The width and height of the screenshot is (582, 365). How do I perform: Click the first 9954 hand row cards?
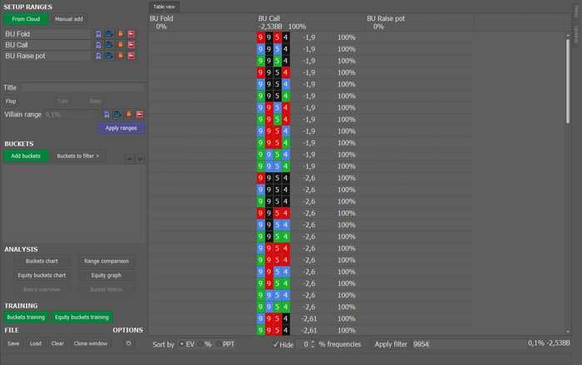(274, 37)
